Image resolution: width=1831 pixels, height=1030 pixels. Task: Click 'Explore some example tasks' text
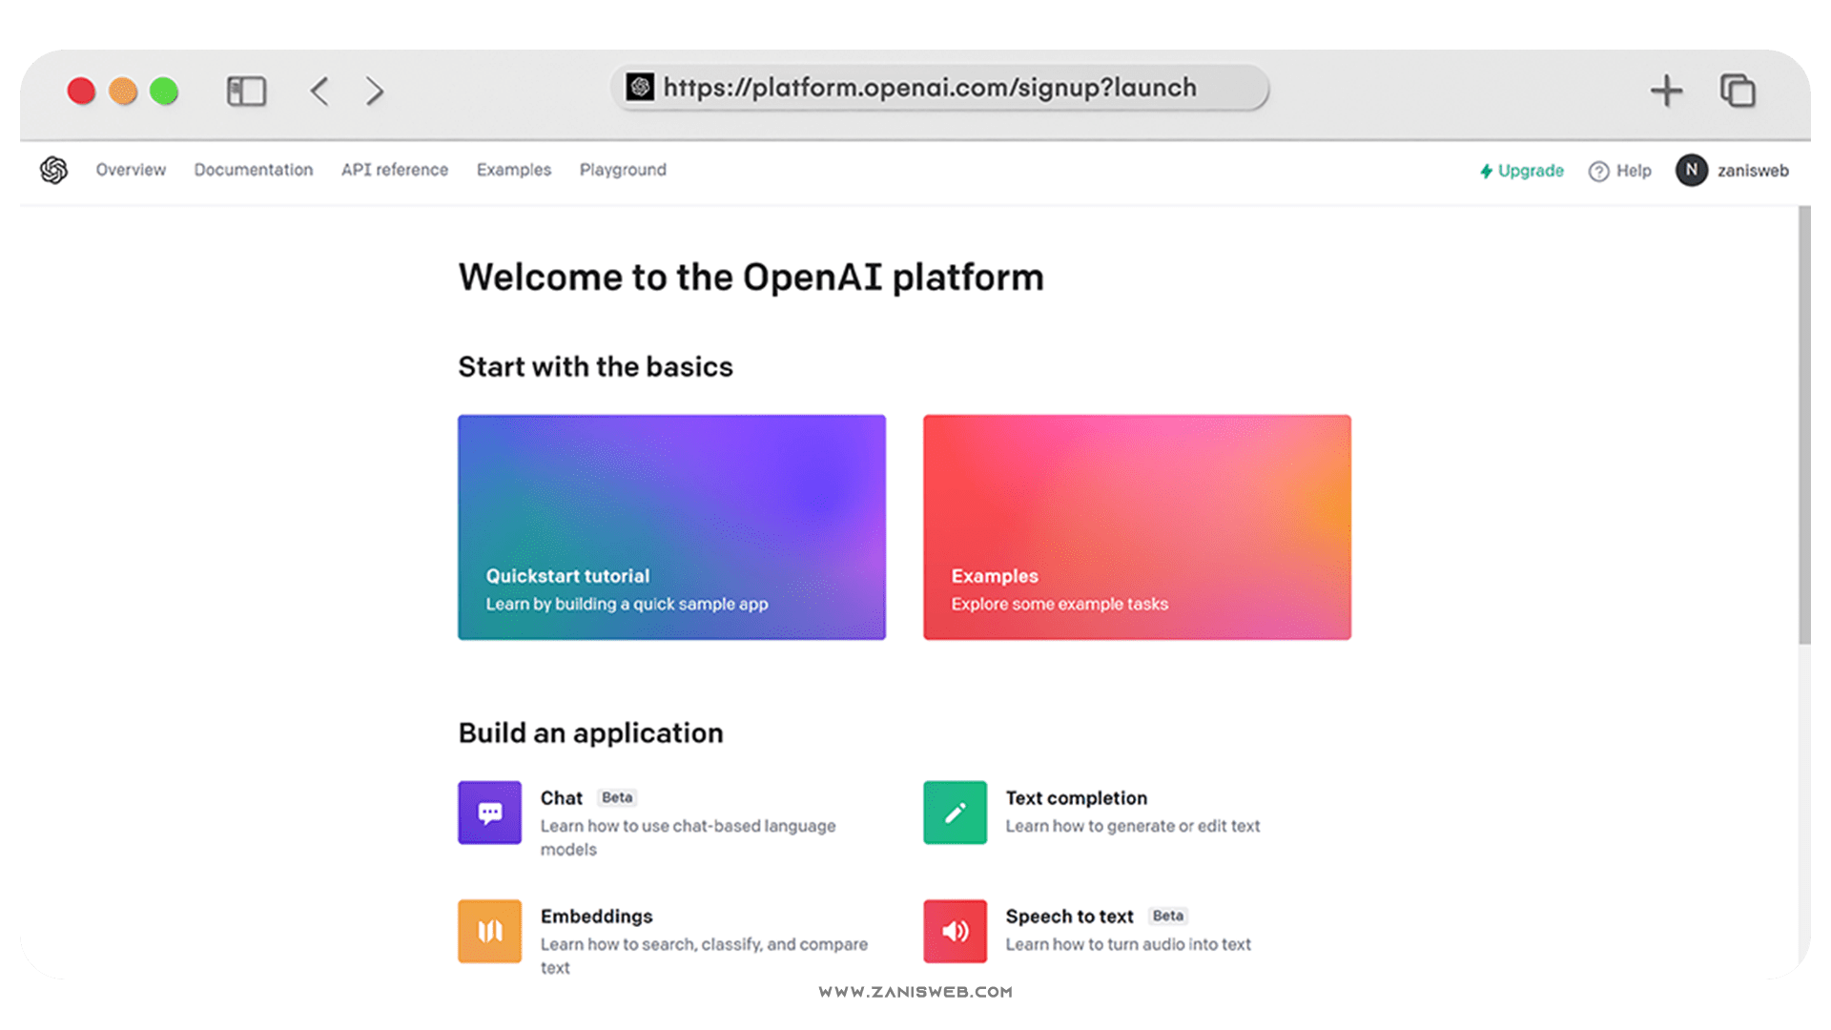click(x=1060, y=604)
